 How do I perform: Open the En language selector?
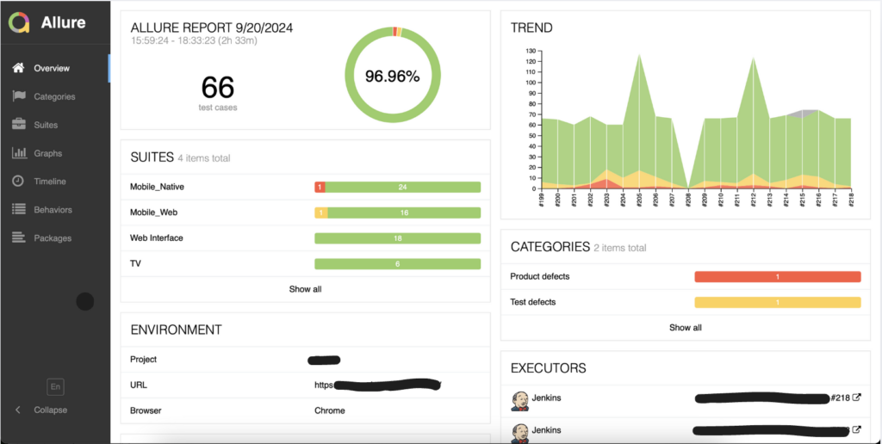coord(55,387)
